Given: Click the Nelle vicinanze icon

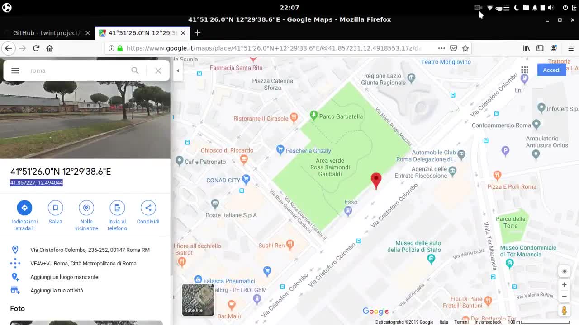Looking at the screenshot, I should click(86, 208).
